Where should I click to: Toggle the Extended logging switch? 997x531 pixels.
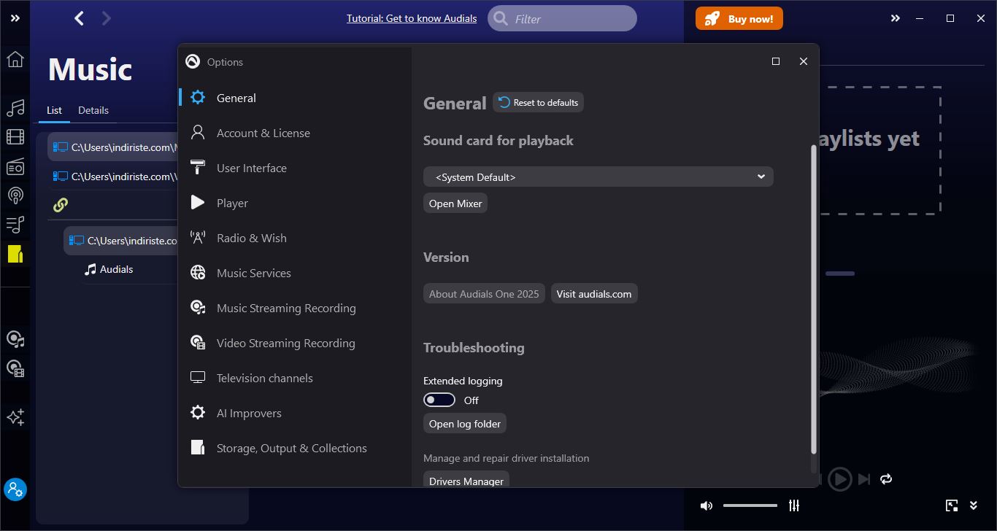[439, 400]
